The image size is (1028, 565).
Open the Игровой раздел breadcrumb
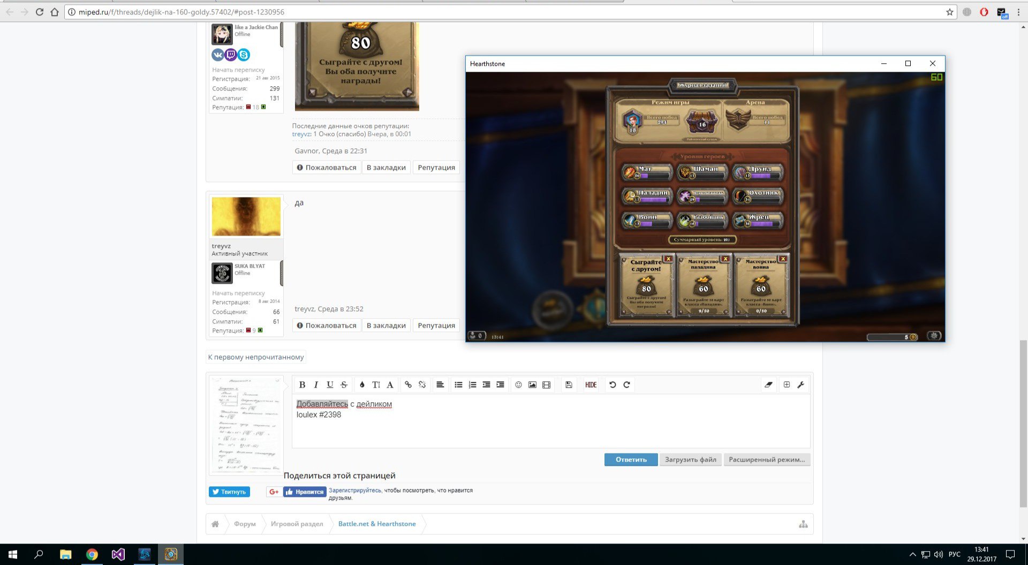(297, 524)
